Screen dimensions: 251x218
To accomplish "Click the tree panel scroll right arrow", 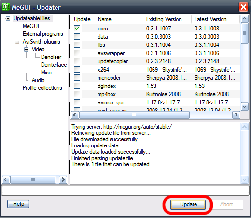I will (63, 180).
